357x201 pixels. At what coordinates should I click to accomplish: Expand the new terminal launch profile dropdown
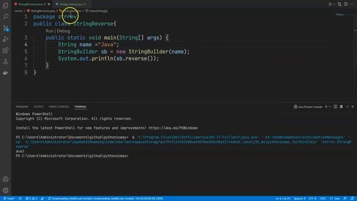(330, 107)
